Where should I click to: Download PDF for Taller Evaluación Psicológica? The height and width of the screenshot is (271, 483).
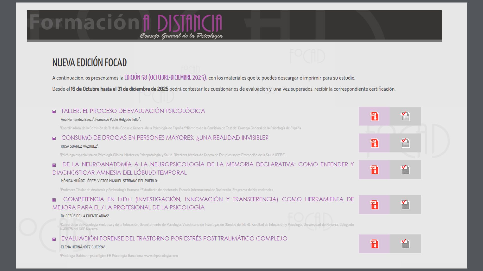374,116
